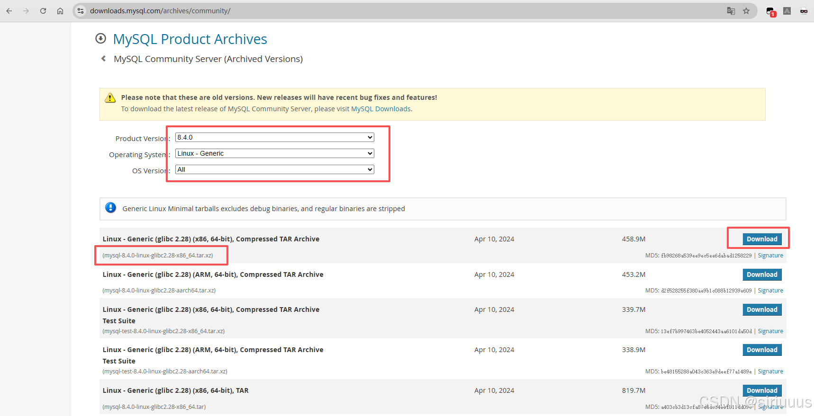Click the 458.9M file size text
The image size is (814, 416).
click(x=633, y=239)
